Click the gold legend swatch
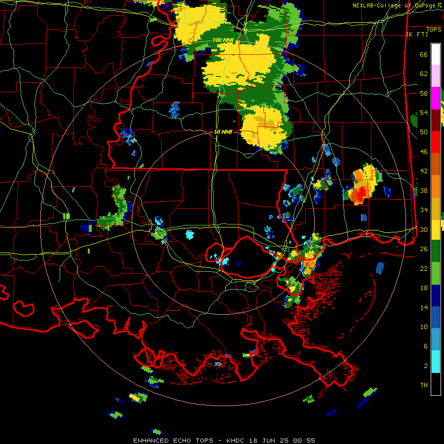Viewport: 444px width, 444px height. coord(436,209)
